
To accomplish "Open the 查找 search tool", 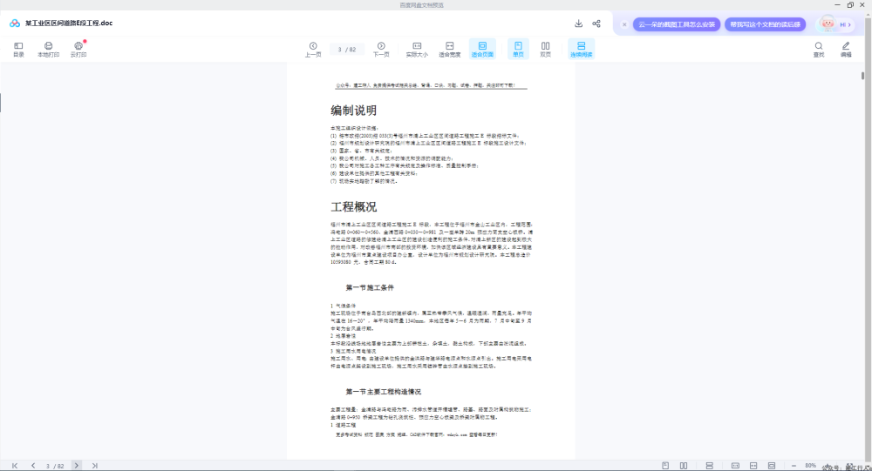I will [819, 50].
